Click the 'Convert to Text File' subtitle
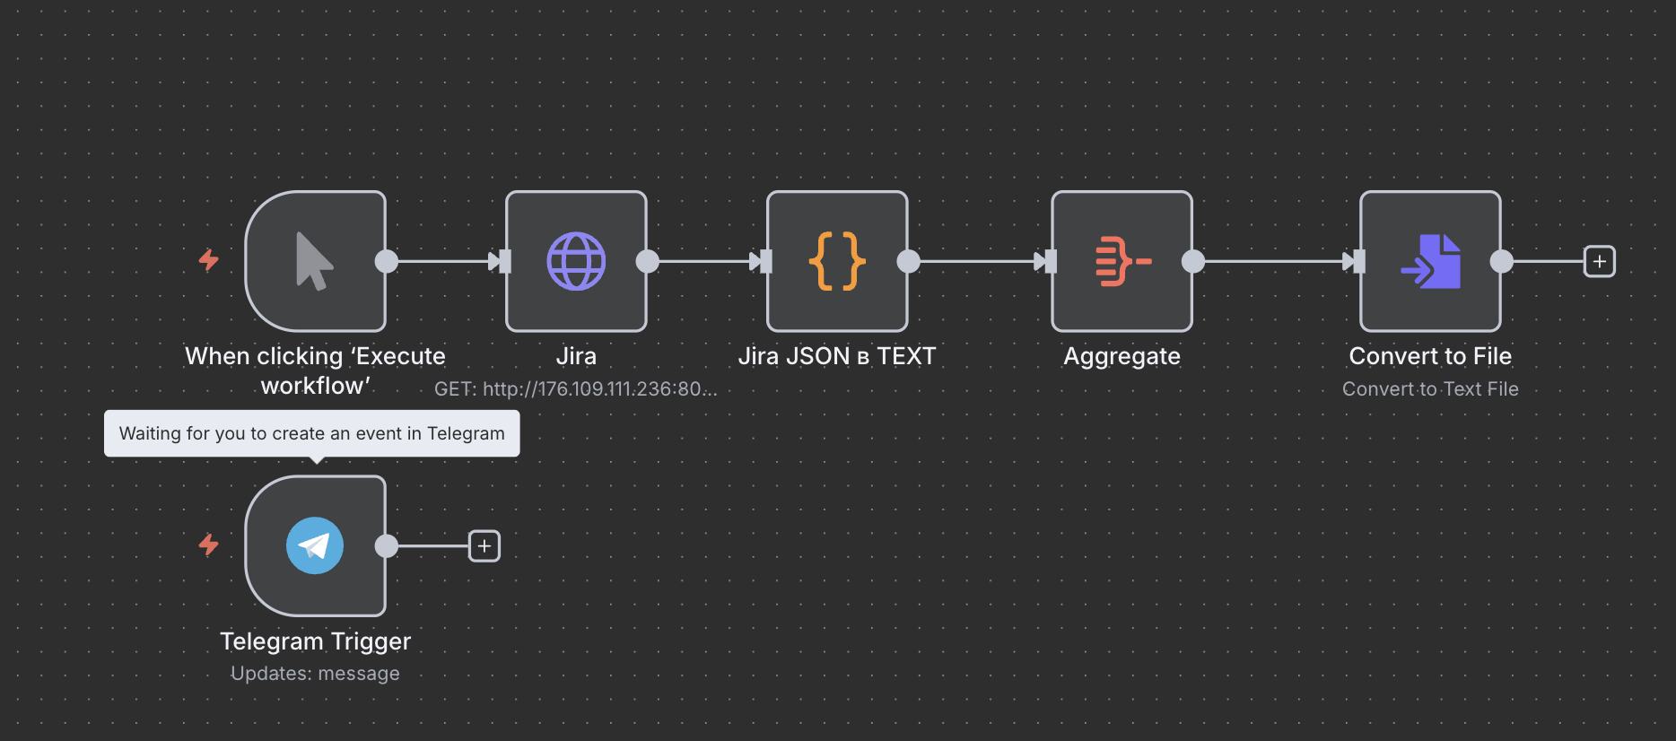This screenshot has width=1676, height=741. [1430, 389]
